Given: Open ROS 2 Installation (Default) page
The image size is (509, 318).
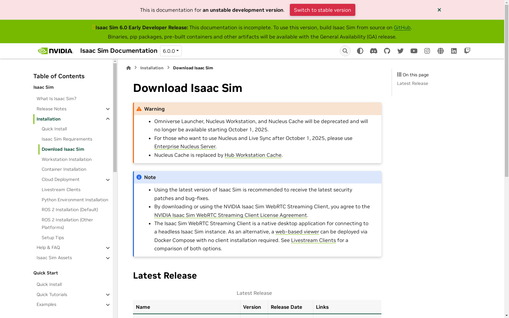Looking at the screenshot, I should click(x=70, y=210).
